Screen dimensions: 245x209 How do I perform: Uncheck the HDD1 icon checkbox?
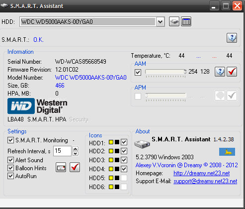pyautogui.click(x=124, y=142)
